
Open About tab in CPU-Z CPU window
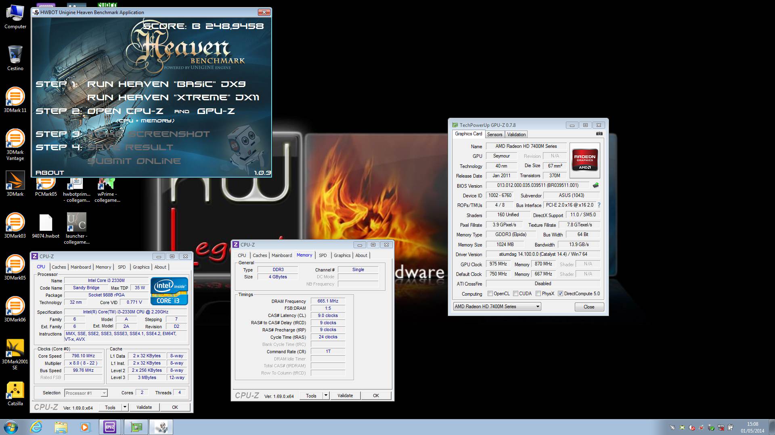160,267
